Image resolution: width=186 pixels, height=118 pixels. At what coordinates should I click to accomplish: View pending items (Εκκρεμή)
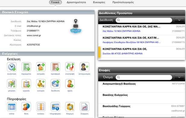(70, 107)
